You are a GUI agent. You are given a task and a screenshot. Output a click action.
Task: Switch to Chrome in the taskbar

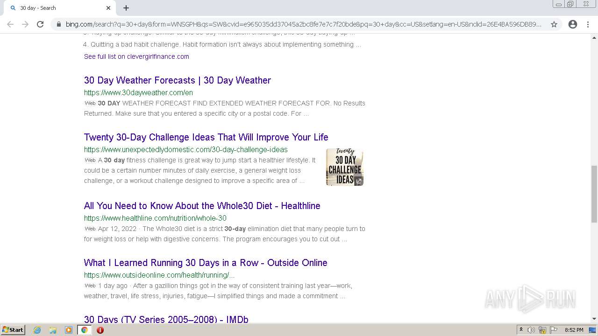click(85, 330)
